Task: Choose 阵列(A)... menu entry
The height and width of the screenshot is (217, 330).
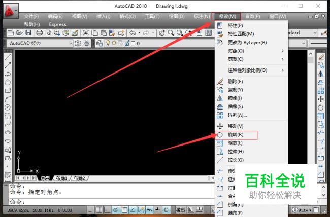Action: (x=251, y=115)
